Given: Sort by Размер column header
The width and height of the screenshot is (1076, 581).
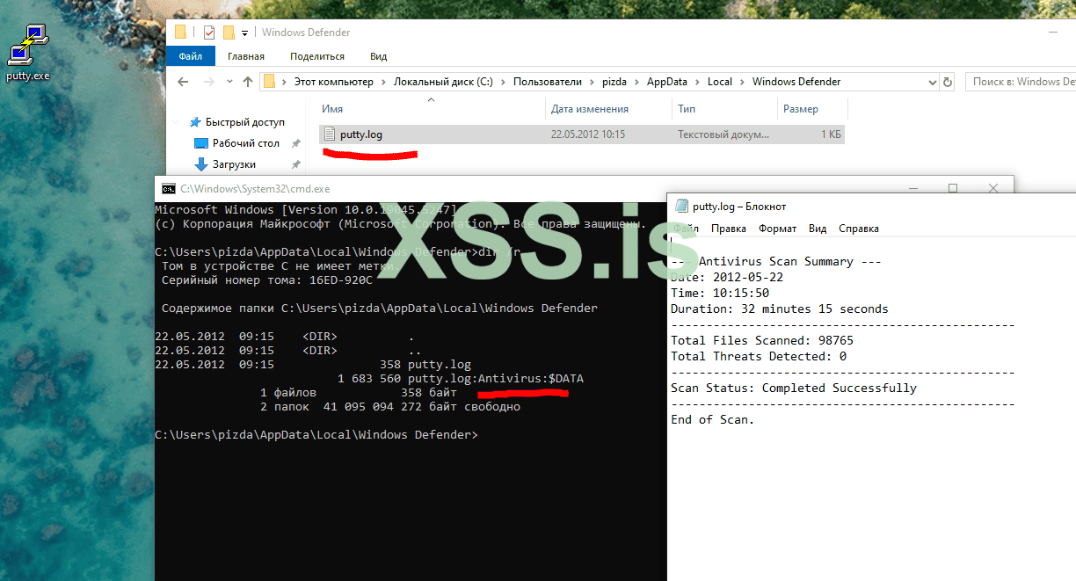Looking at the screenshot, I should coord(801,109).
